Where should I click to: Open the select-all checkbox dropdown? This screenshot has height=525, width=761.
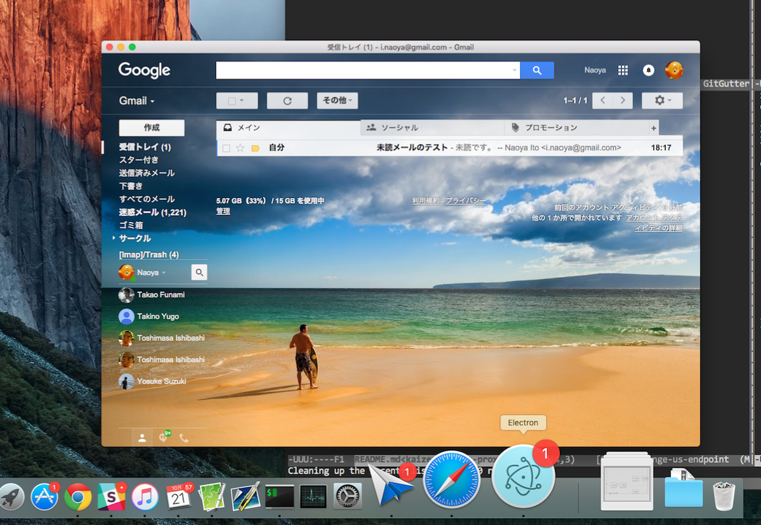pos(237,100)
